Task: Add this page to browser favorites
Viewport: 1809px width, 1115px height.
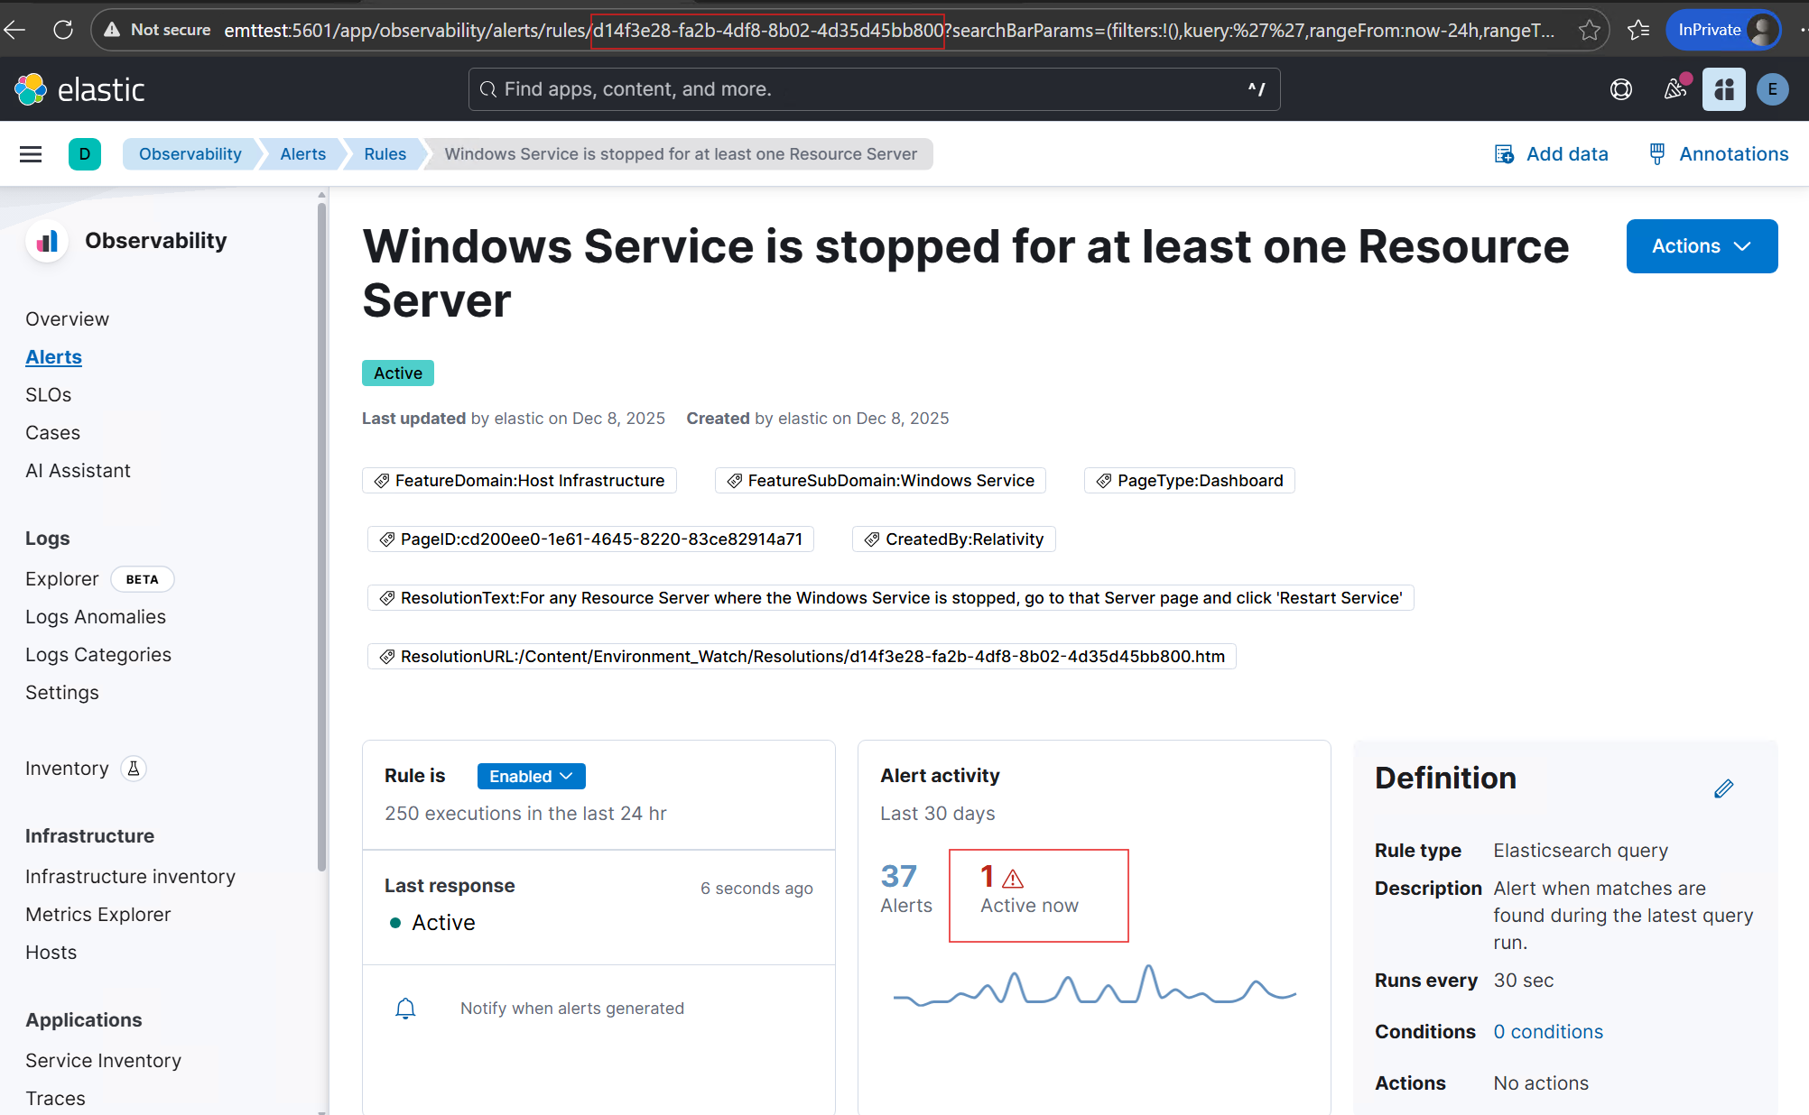Action: coord(1590,31)
